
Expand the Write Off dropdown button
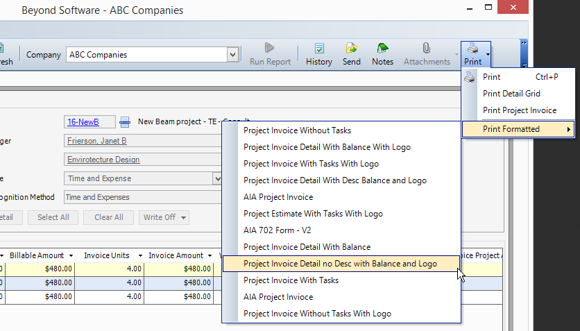[183, 217]
